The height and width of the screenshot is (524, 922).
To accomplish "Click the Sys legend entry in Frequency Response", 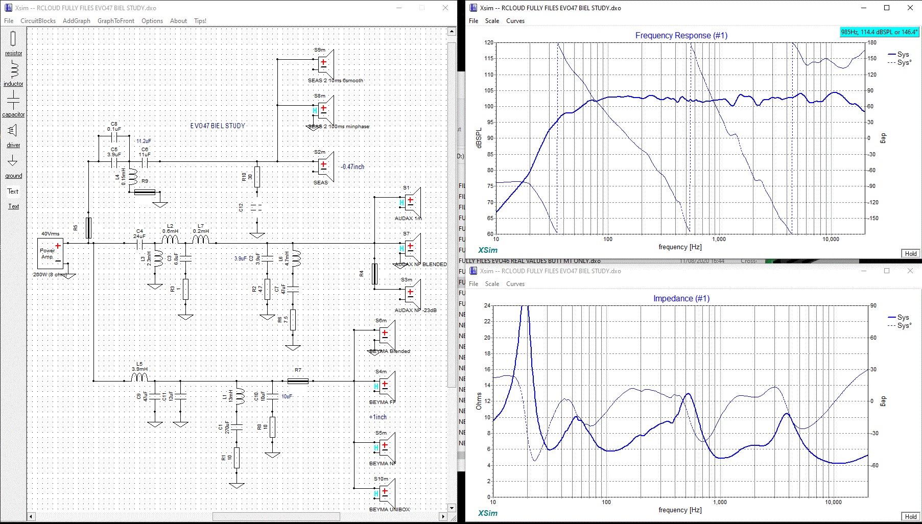I will point(899,54).
